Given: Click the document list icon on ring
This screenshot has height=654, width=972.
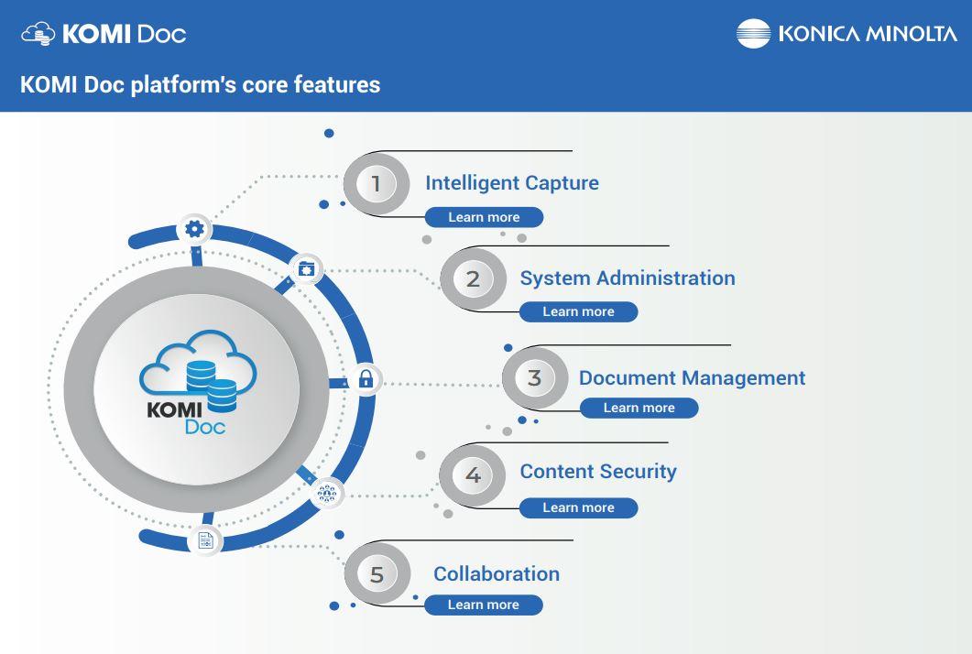Looking at the screenshot, I should pyautogui.click(x=205, y=540).
